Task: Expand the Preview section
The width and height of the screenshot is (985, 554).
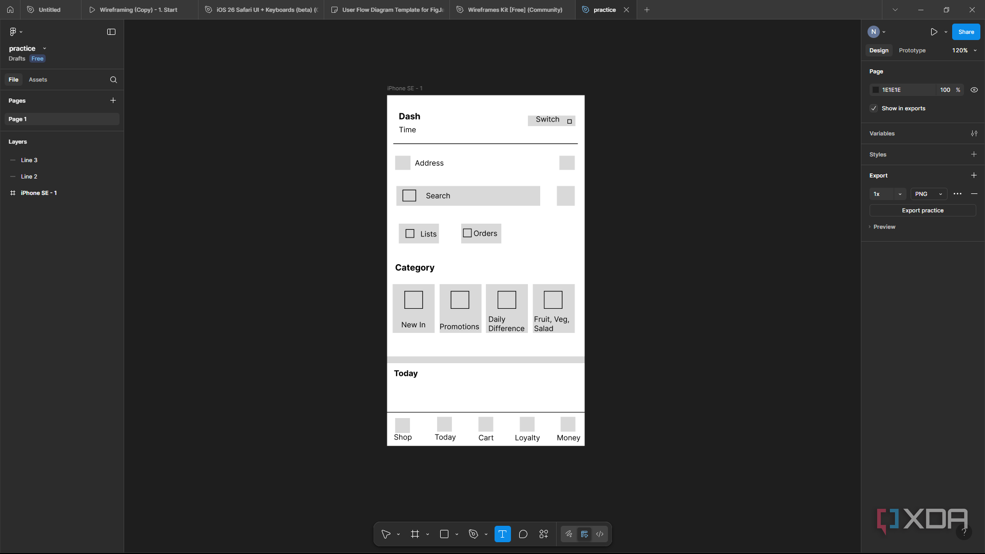Action: click(x=882, y=227)
